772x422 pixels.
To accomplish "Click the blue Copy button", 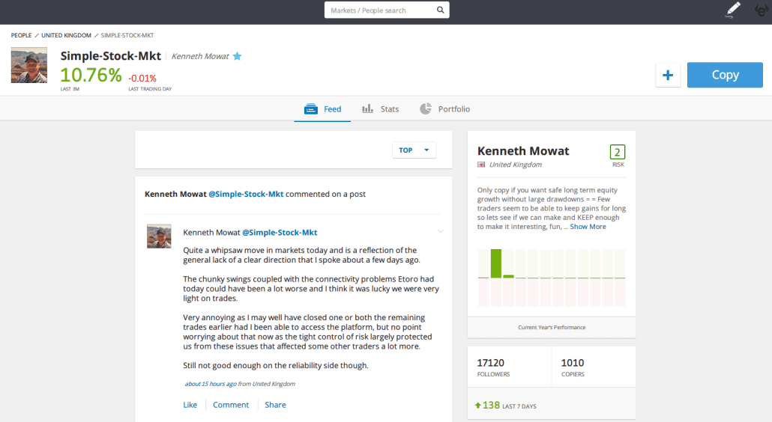I will click(x=725, y=75).
